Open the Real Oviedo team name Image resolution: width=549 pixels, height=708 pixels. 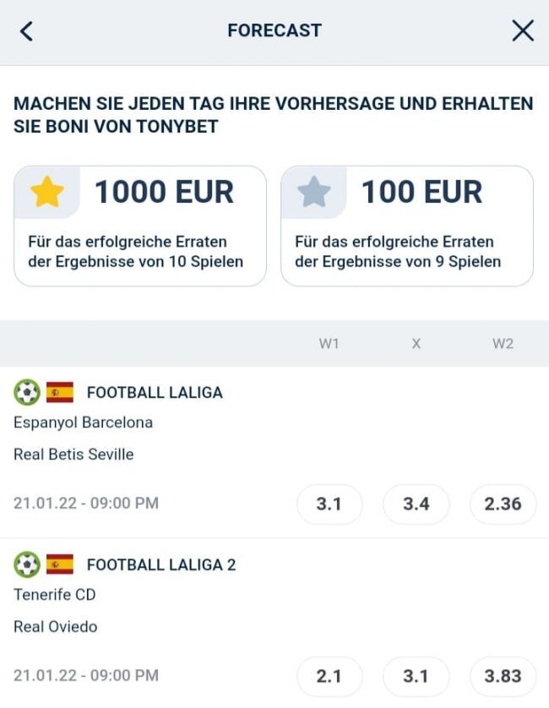click(56, 627)
